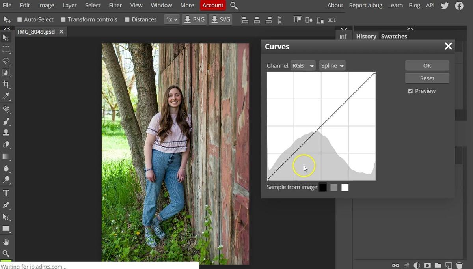Select the Zoom tool
This screenshot has width=473, height=269.
pyautogui.click(x=6, y=254)
